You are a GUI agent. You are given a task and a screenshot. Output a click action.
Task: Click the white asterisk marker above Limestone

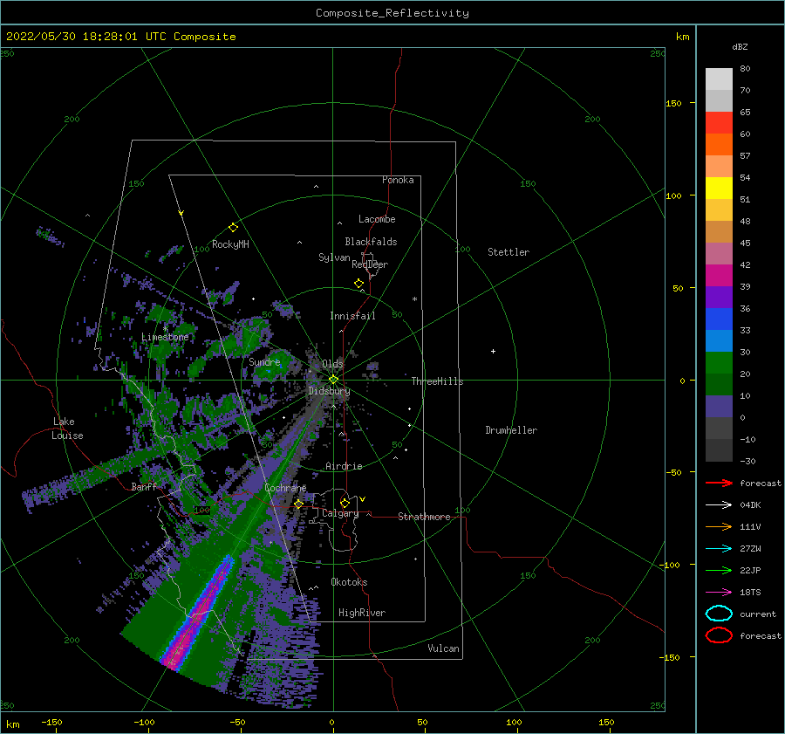[165, 329]
